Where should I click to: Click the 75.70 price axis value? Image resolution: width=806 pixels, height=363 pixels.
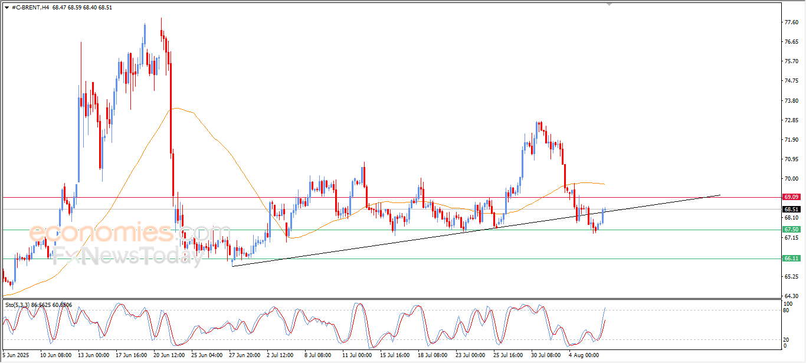[792, 61]
